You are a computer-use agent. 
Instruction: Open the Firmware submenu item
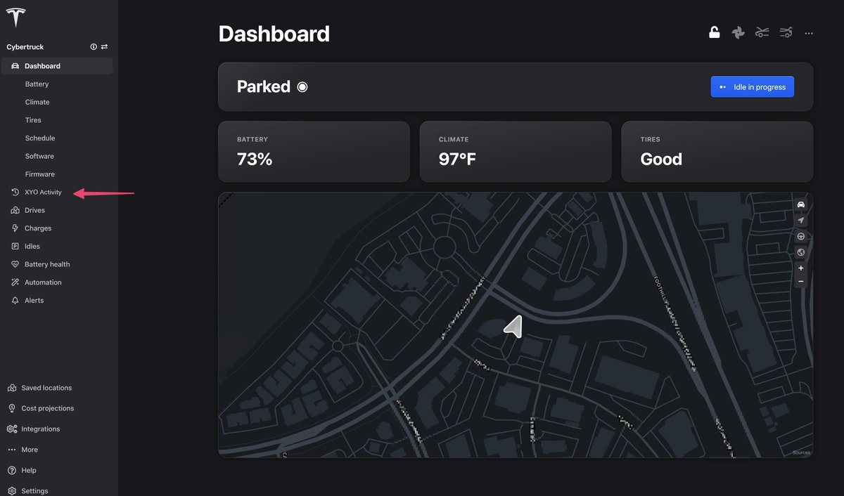coord(40,174)
